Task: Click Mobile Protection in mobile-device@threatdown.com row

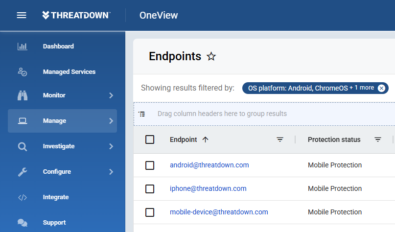Action: (335, 212)
